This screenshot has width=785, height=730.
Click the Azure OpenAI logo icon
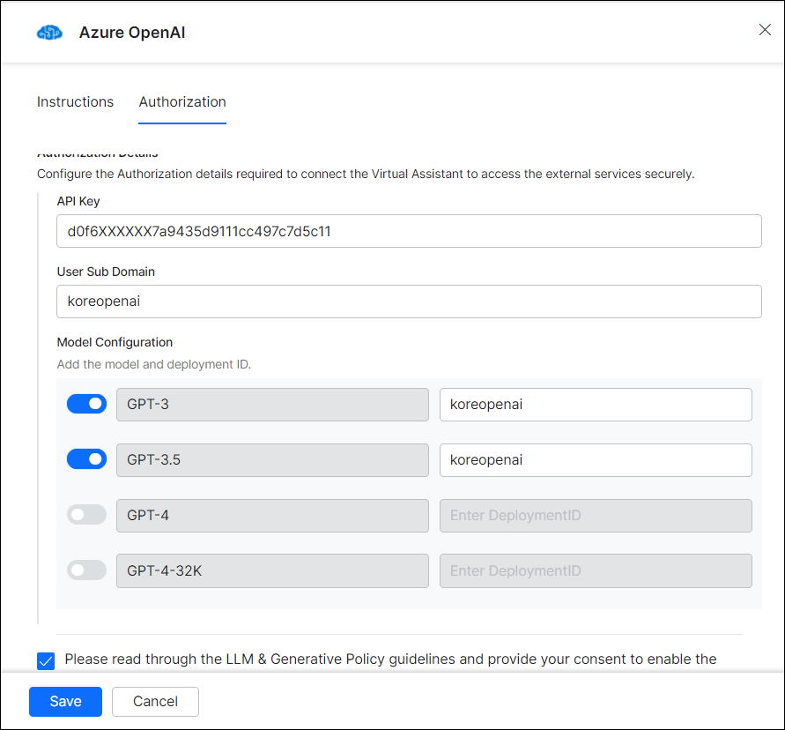pos(49,32)
